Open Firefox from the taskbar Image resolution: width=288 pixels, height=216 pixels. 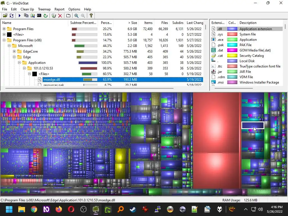(59, 209)
